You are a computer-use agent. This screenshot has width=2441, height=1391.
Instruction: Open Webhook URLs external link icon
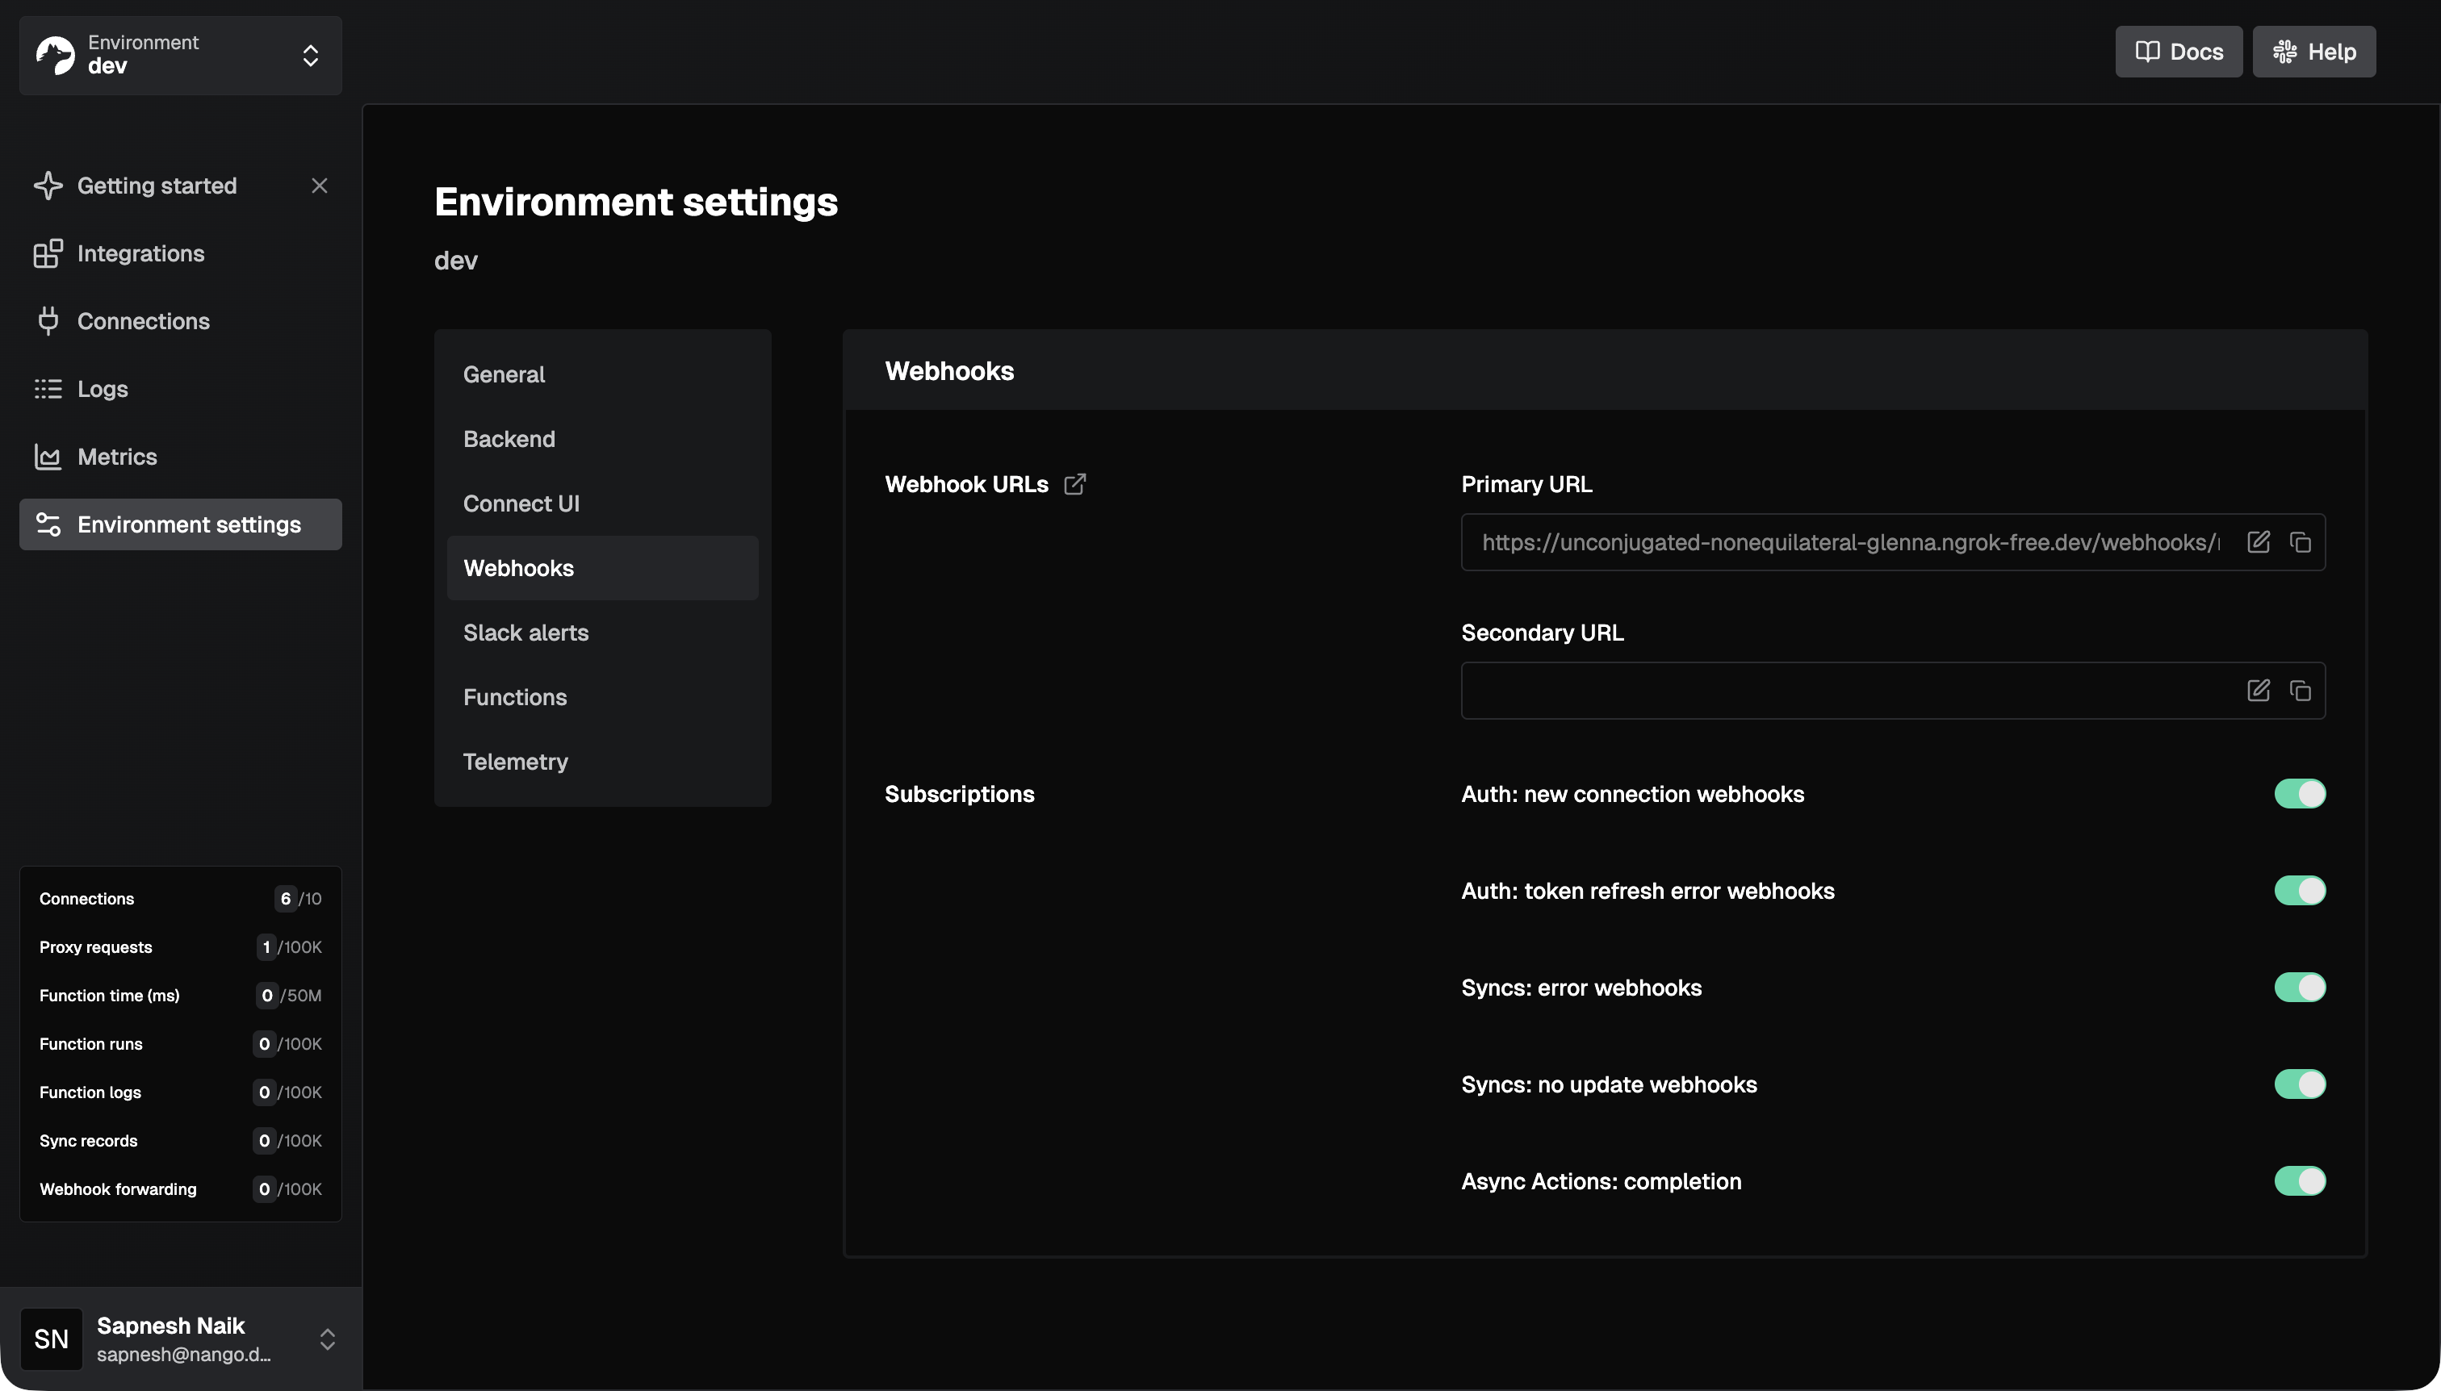[1074, 484]
